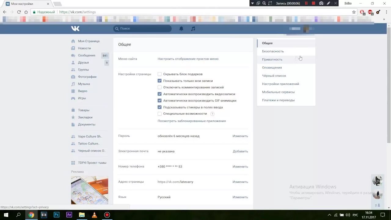391x220 pixels.
Task: Open the notifications bell icon
Action: 181,28
